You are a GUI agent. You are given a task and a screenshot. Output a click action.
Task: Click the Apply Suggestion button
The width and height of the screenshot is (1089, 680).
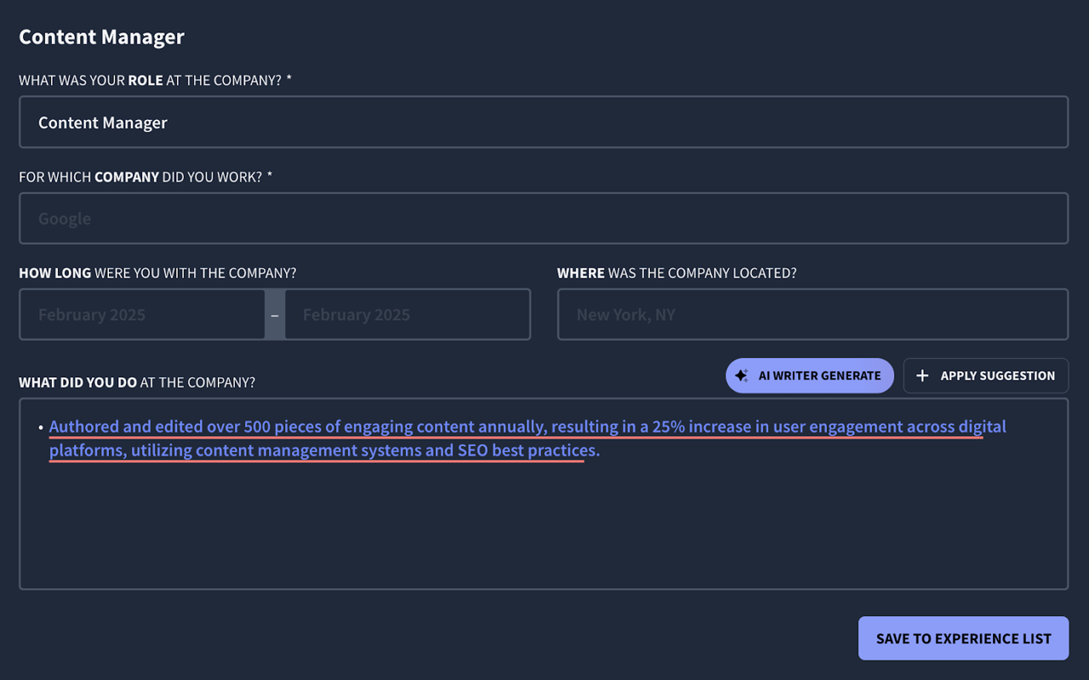click(x=985, y=376)
